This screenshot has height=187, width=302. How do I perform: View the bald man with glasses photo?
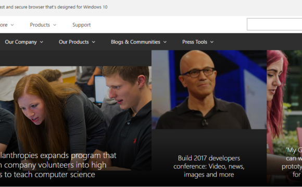(x=209, y=89)
